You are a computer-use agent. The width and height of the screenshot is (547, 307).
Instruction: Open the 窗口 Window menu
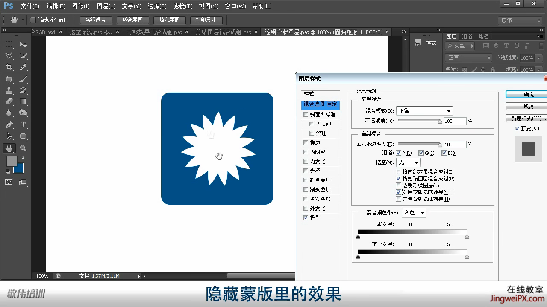point(235,6)
